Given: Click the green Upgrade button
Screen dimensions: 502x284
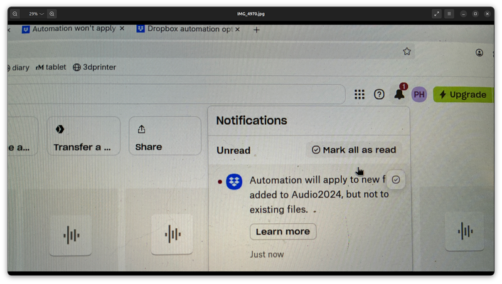Looking at the screenshot, I should 462,95.
